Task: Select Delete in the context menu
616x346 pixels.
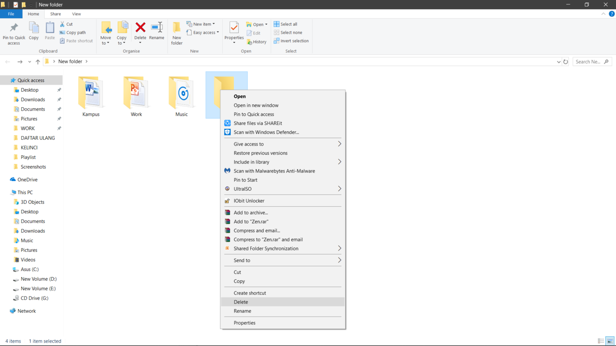Action: [x=241, y=302]
